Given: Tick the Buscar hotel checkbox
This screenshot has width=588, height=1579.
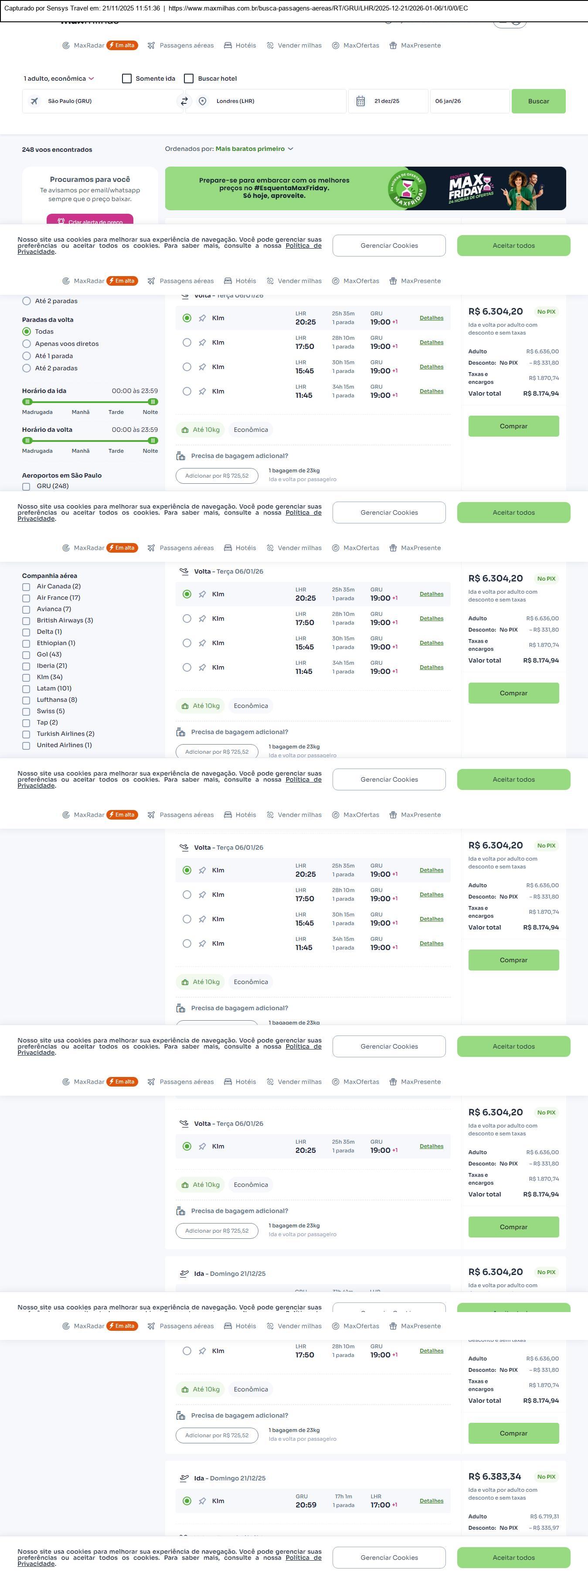Looking at the screenshot, I should [189, 79].
